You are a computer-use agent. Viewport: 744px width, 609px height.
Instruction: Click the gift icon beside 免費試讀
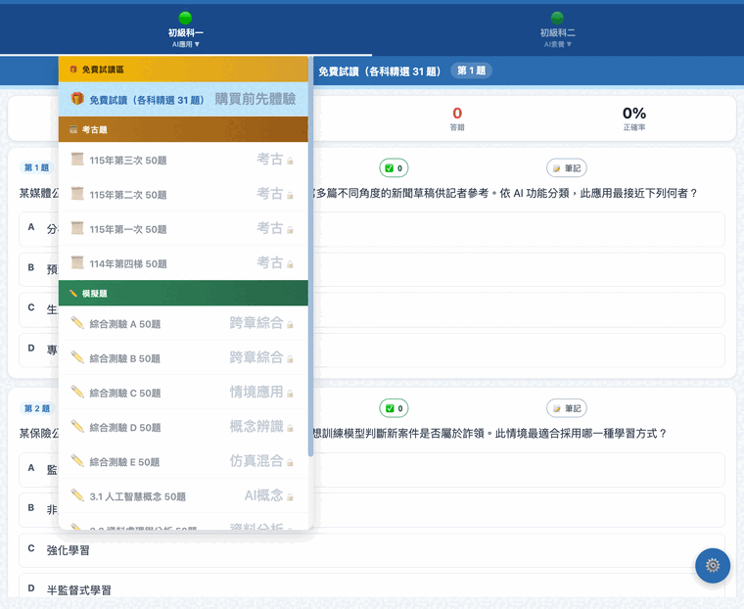coord(77,99)
